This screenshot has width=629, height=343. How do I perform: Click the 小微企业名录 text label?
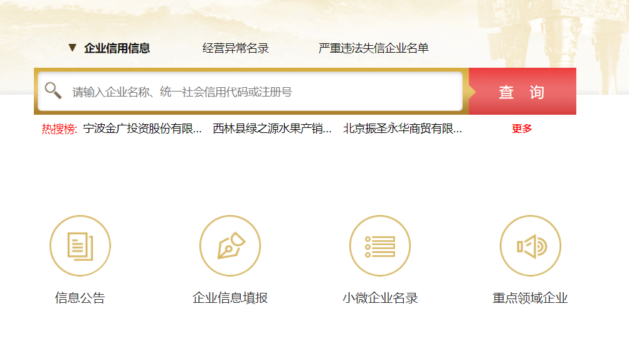coord(380,298)
